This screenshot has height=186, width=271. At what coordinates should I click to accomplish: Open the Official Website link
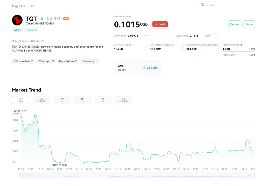(23, 61)
